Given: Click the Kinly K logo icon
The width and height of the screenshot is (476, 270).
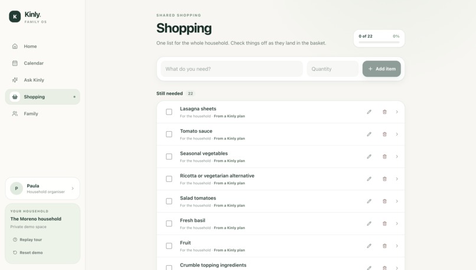Looking at the screenshot, I should pyautogui.click(x=15, y=17).
